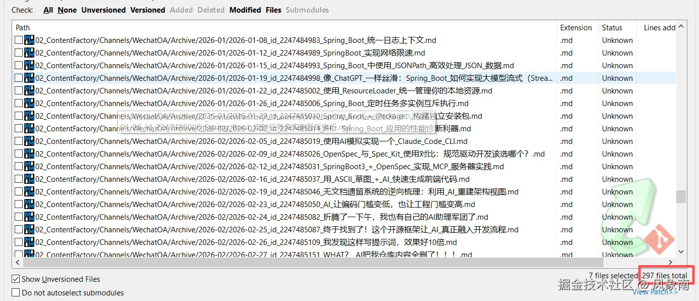
Task: Click the vertical scrollbar thumb
Action: tap(681, 196)
